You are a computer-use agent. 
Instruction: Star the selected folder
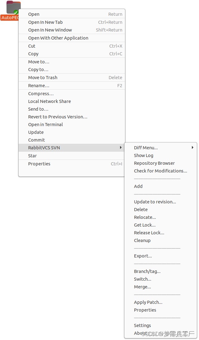point(32,155)
